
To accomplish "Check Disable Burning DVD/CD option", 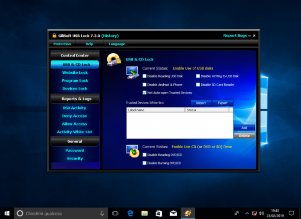I will point(145,163).
